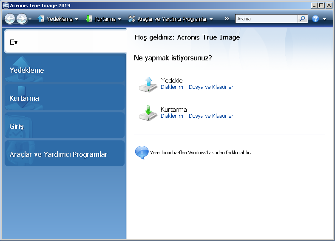Maximize the Acronis True Image window

[x=321, y=6]
